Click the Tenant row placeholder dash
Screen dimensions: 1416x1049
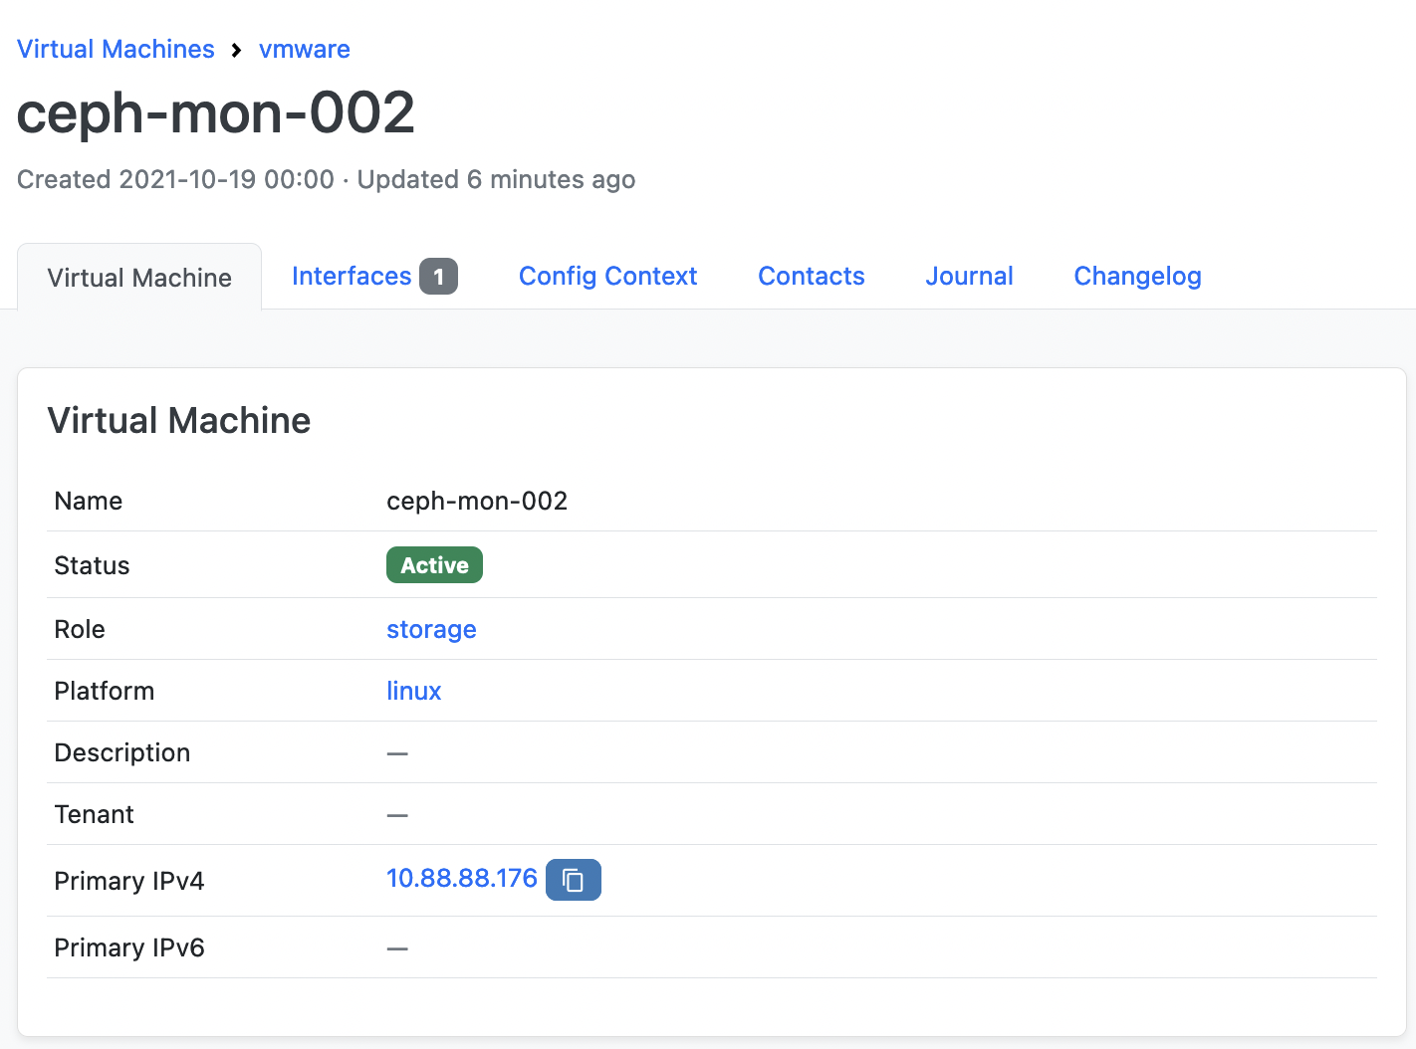[x=396, y=814]
